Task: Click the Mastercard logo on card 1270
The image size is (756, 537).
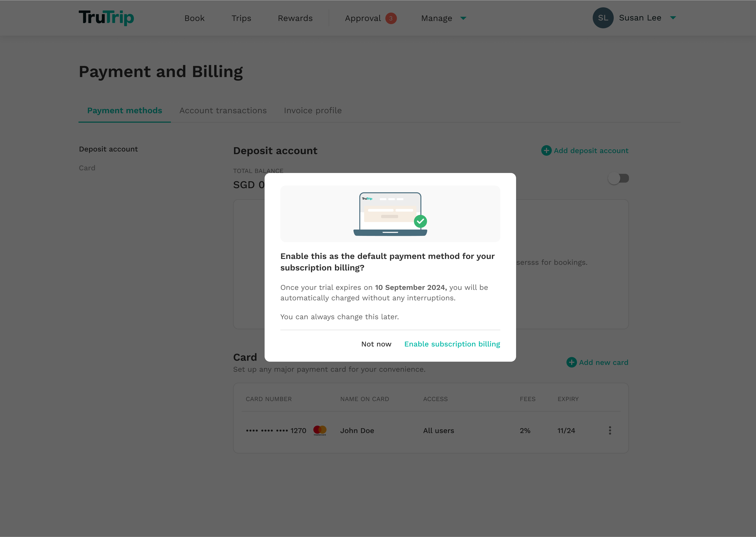Action: click(x=320, y=430)
